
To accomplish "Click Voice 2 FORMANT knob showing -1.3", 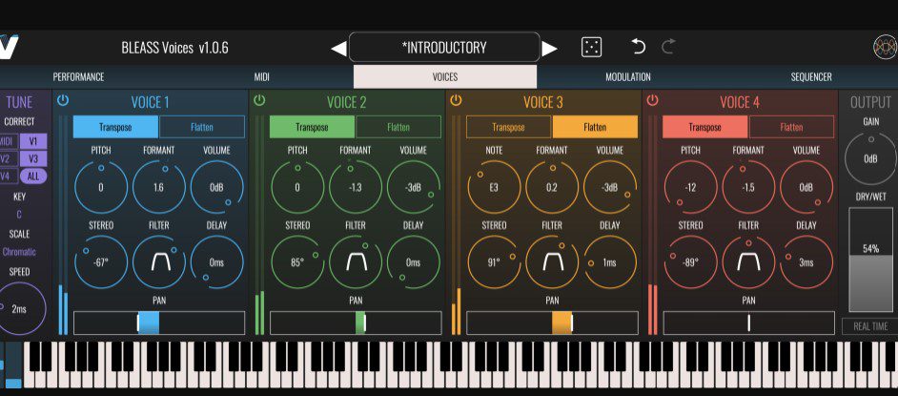I will [x=356, y=187].
